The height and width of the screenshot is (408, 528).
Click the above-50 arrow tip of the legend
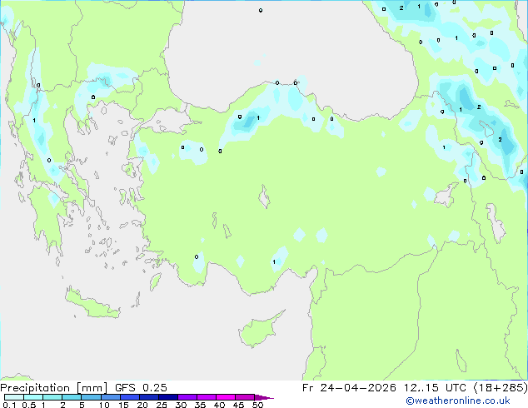pyautogui.click(x=264, y=397)
